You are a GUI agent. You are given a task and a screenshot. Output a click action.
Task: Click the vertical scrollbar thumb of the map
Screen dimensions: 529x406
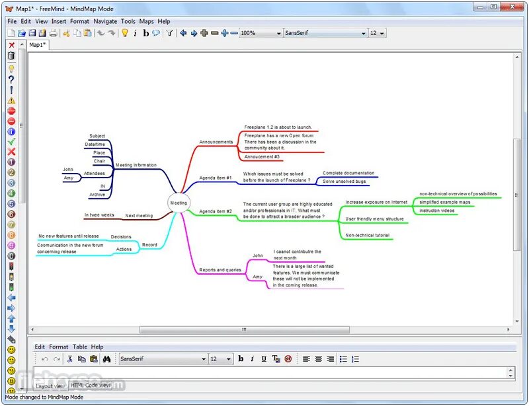(516, 194)
